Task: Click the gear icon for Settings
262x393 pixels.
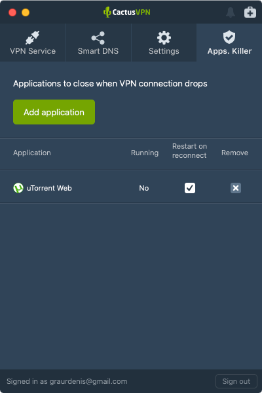Action: (x=164, y=37)
